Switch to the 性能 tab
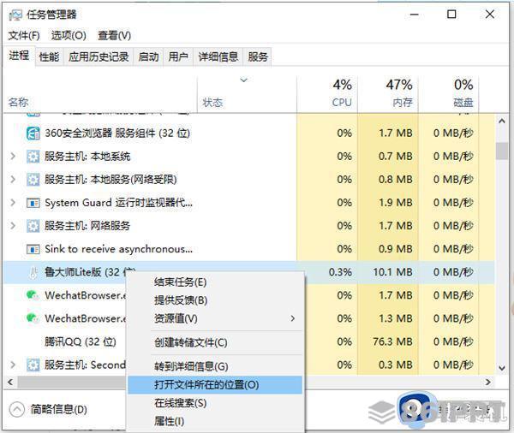The image size is (514, 433). (49, 57)
